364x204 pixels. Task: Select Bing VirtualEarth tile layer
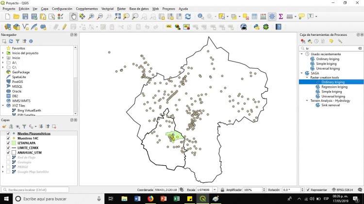[x=29, y=110]
